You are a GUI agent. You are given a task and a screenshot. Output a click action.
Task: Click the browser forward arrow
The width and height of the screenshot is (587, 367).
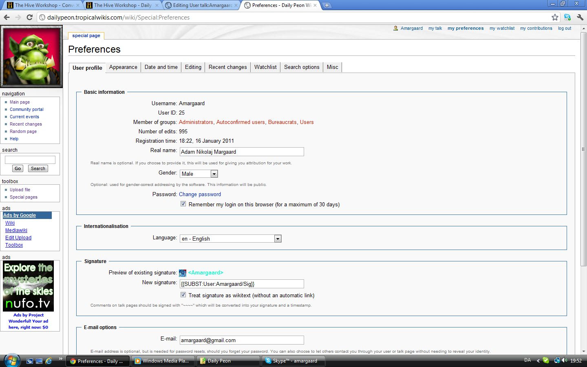tap(18, 17)
